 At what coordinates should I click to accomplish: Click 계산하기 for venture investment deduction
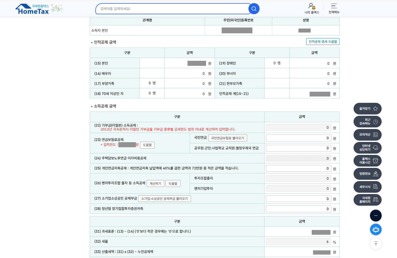[155, 183]
